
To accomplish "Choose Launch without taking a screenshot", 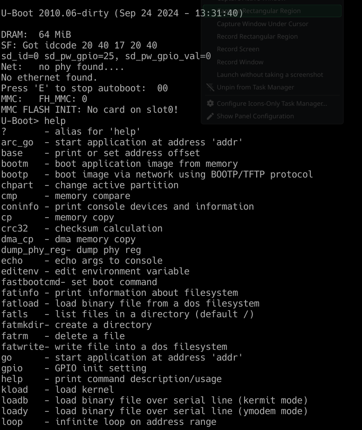I will coord(270,75).
